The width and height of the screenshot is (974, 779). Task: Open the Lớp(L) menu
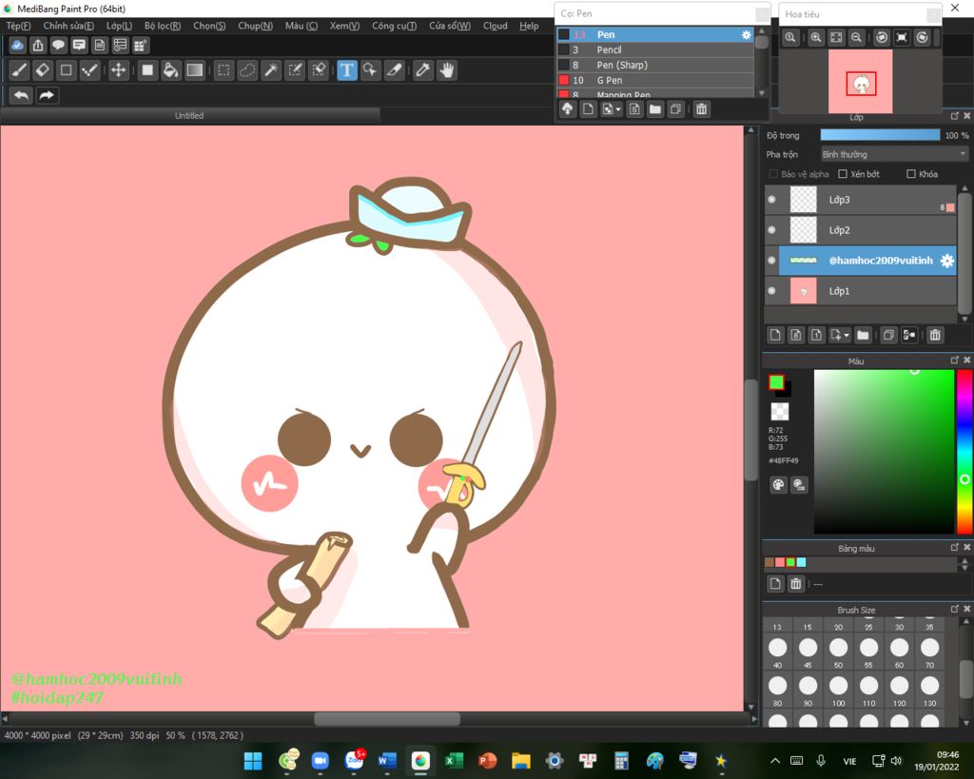point(119,26)
